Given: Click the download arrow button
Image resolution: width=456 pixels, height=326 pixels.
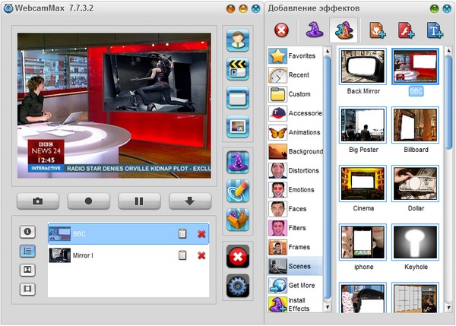Looking at the screenshot, I should pyautogui.click(x=190, y=201).
